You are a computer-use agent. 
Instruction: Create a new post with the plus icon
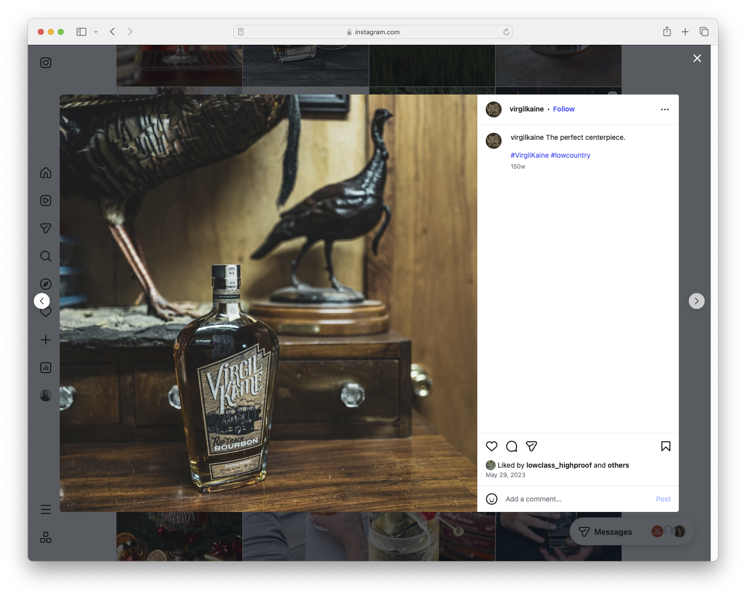coord(45,340)
